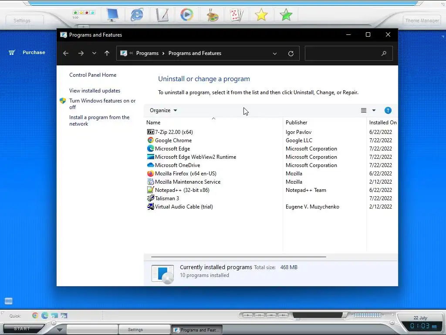Image resolution: width=446 pixels, height=335 pixels.
Task: Open Edge from the Quick launch bar
Action: coord(45,315)
